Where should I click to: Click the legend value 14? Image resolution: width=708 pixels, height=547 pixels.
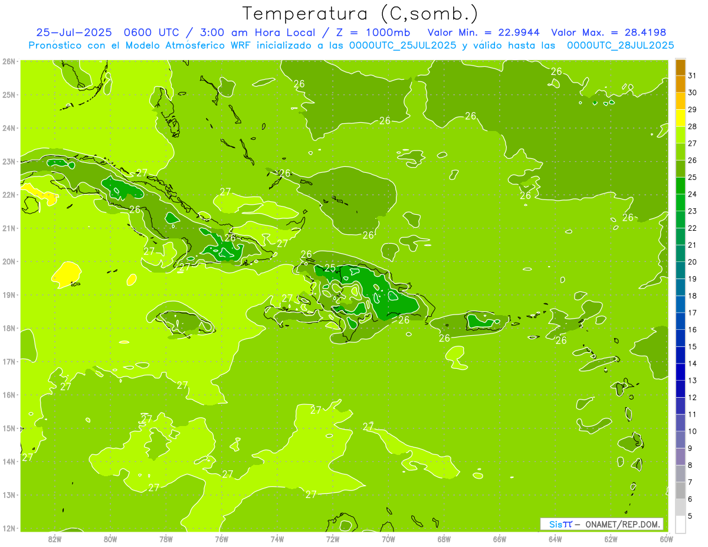[692, 363]
